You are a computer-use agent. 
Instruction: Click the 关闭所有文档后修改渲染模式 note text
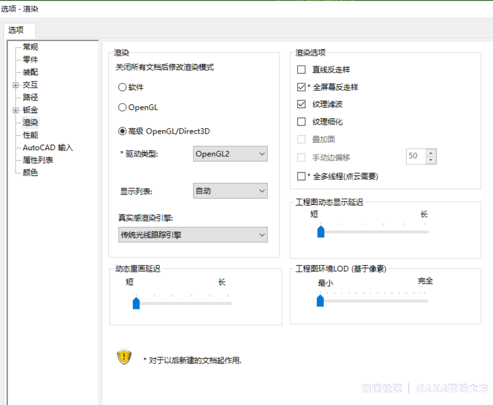pyautogui.click(x=165, y=67)
